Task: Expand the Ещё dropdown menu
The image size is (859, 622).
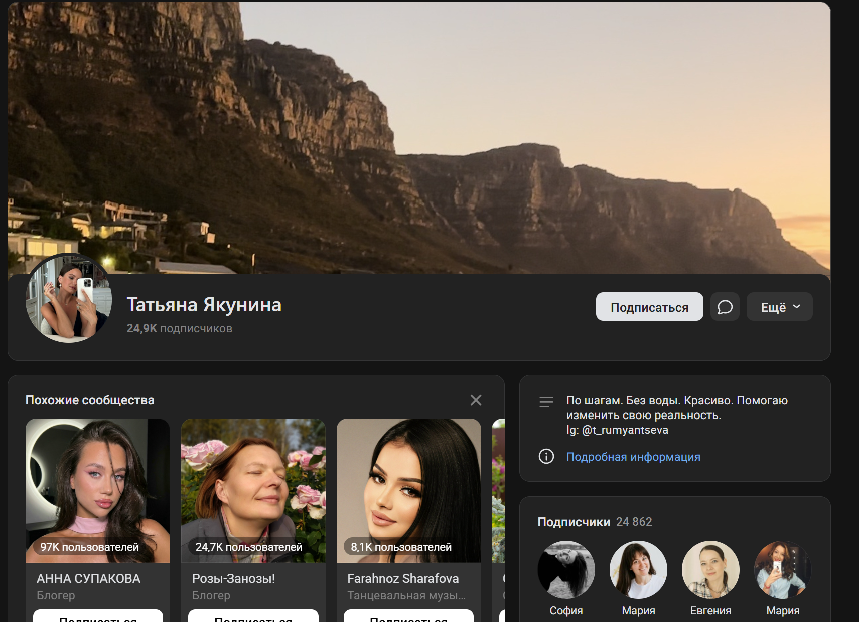Action: [779, 307]
